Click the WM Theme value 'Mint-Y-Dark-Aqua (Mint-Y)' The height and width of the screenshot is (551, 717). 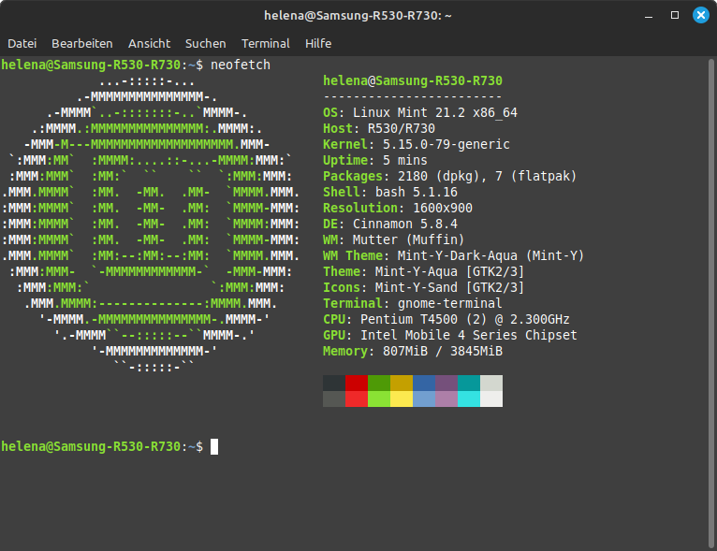[x=491, y=255]
